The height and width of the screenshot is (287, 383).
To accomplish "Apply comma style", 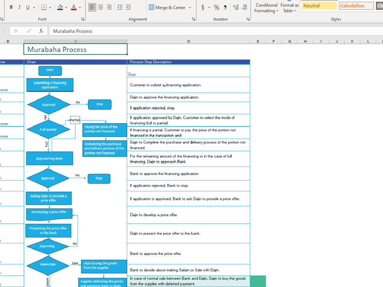I will pyautogui.click(x=225, y=7).
